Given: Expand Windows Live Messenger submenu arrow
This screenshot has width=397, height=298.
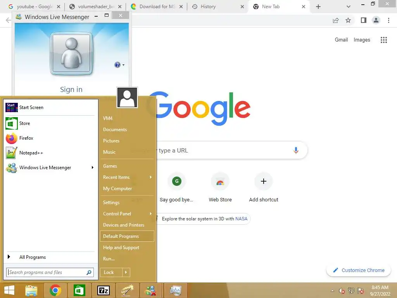Looking at the screenshot, I should click(x=93, y=168).
